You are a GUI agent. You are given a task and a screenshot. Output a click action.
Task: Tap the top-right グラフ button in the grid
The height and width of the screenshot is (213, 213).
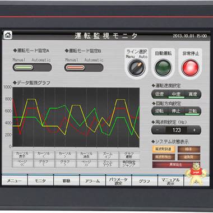[x=129, y=155]
